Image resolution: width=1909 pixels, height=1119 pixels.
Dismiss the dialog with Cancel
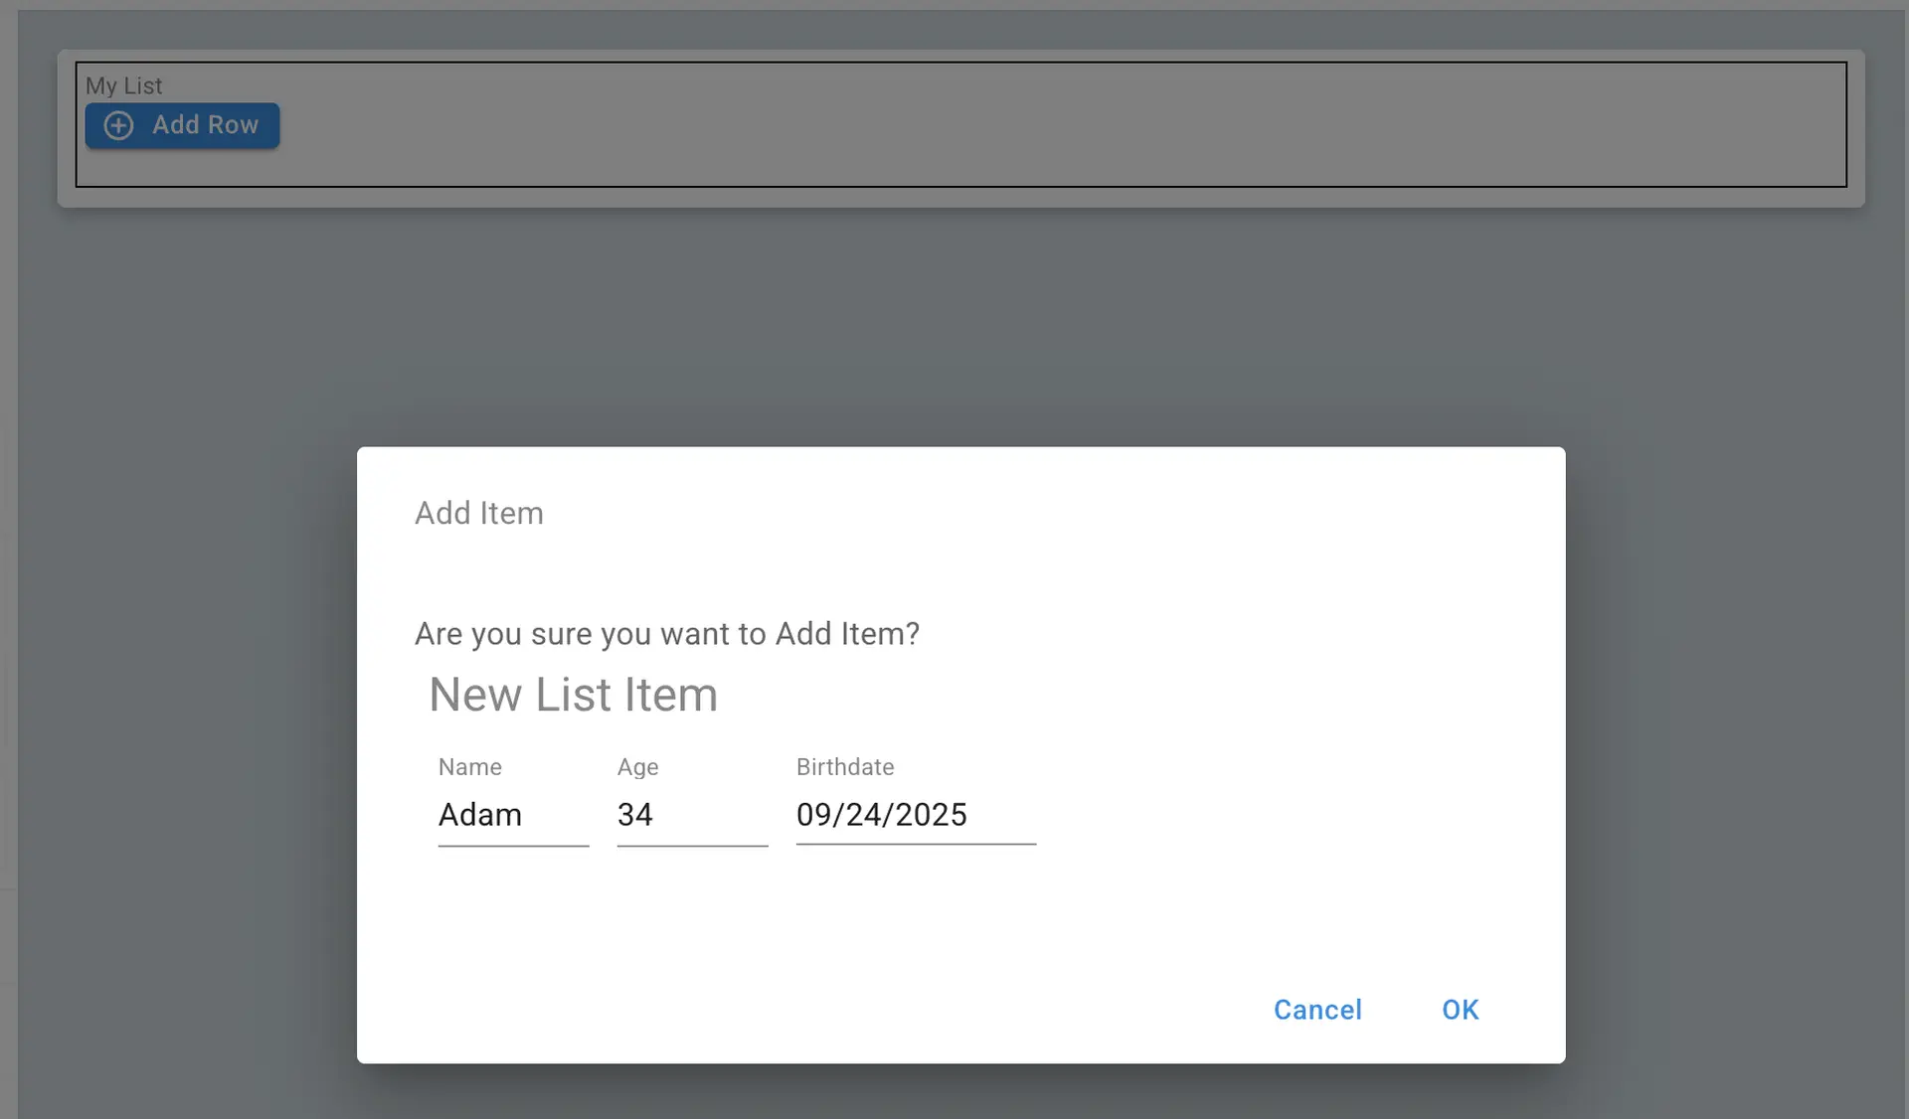1317,1009
